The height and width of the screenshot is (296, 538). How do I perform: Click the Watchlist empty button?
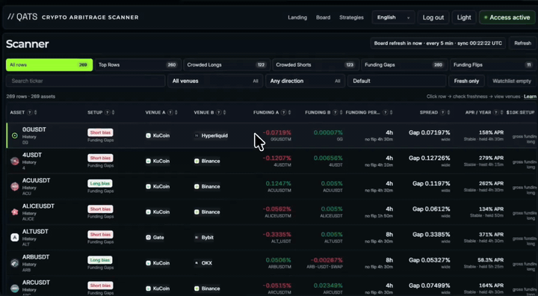point(512,81)
